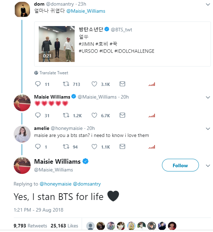
Task: Open direct message envelope on Maisie's reply
Action: coord(122,115)
